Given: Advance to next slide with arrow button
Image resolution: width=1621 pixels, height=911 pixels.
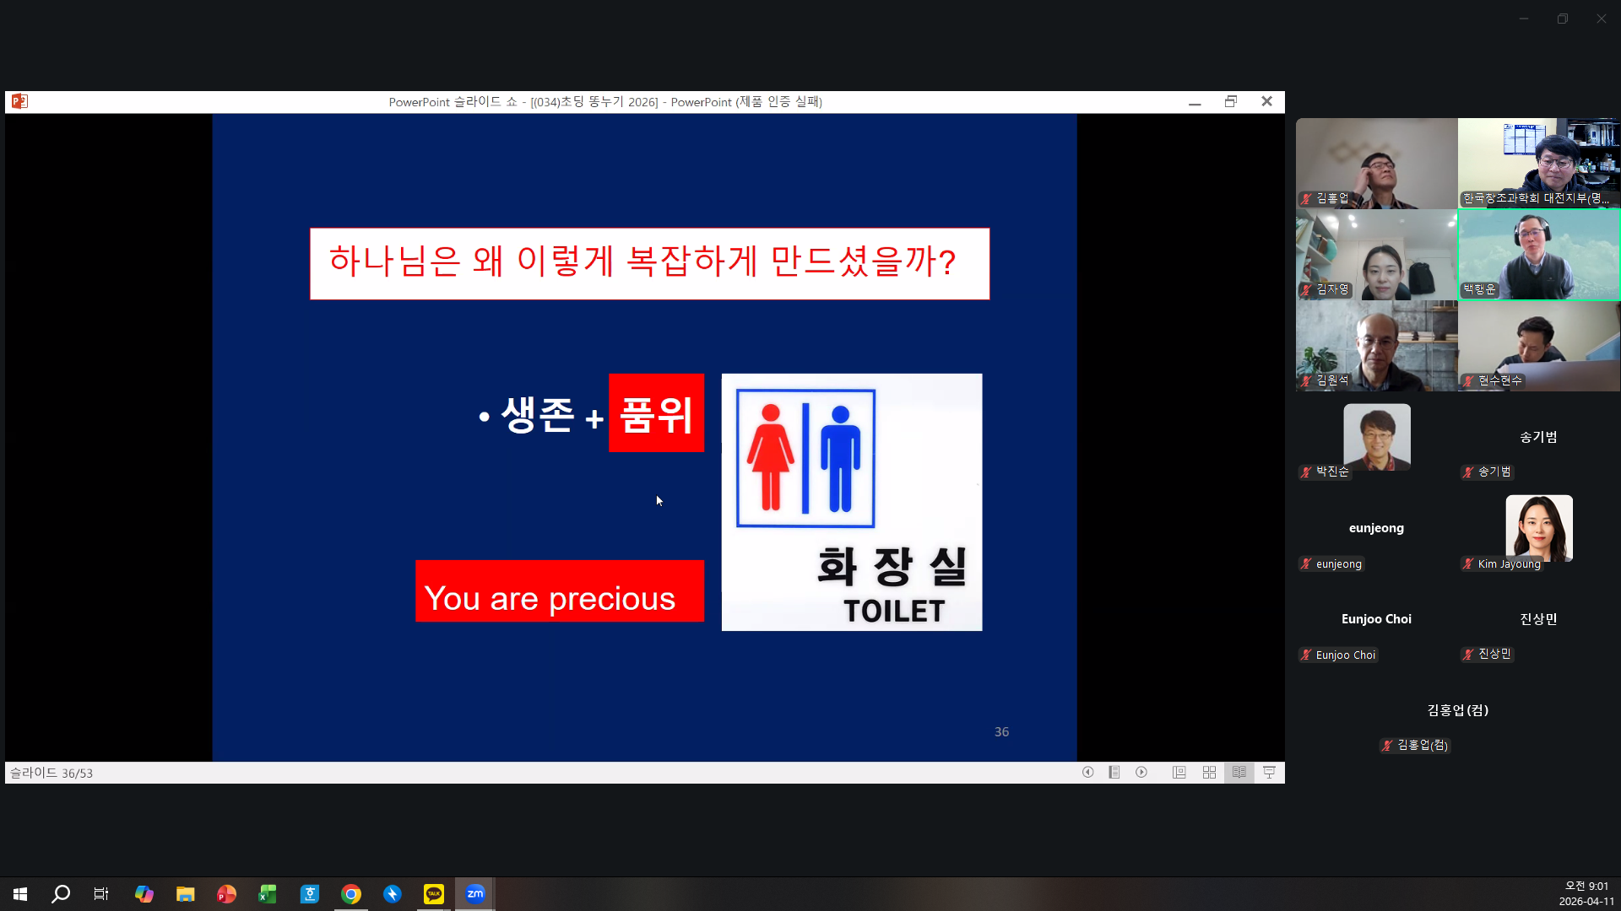Looking at the screenshot, I should (1141, 773).
